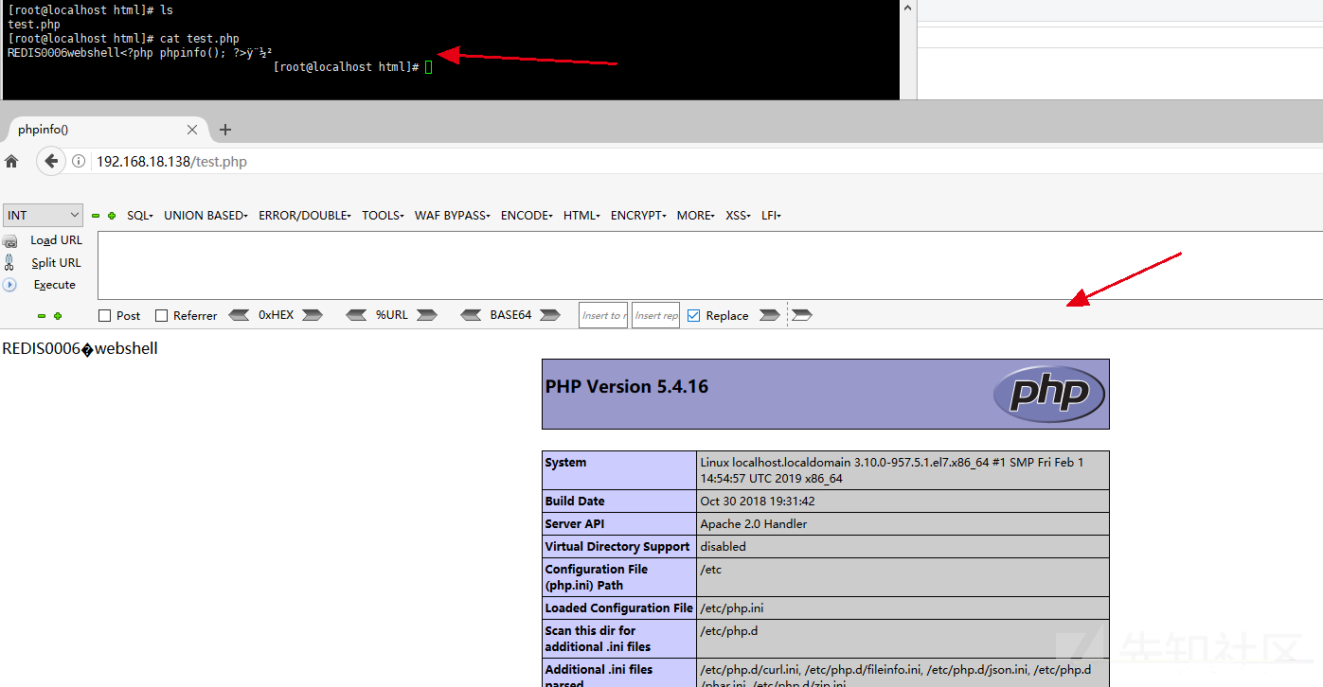
Task: Expand the ERROR/DOUBLE menu
Action: 305,216
